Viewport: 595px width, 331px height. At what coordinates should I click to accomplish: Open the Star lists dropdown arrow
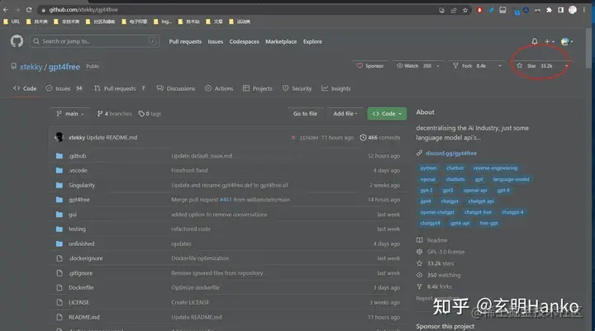pos(566,66)
